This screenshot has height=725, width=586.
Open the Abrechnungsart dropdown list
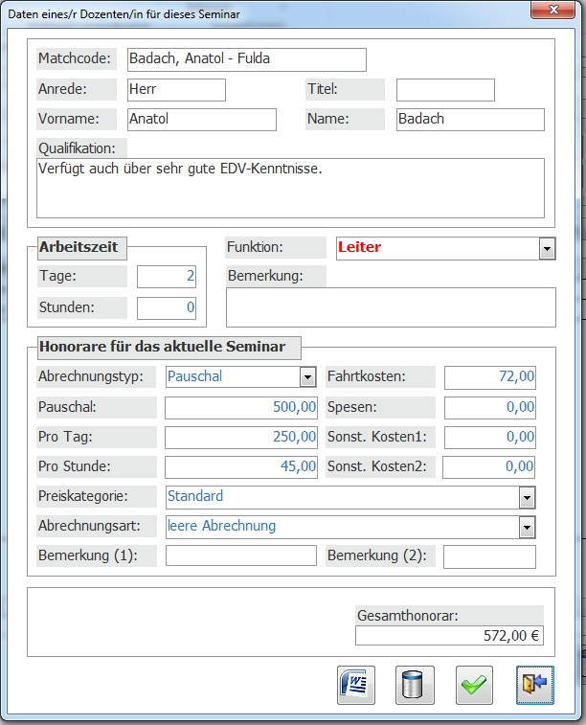pyautogui.click(x=527, y=527)
